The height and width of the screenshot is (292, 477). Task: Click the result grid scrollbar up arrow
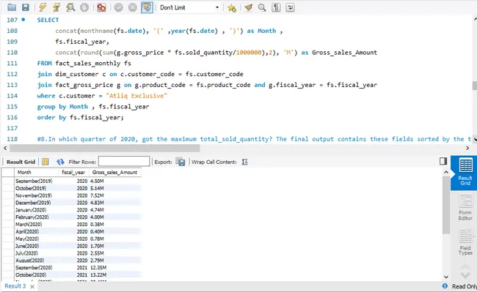click(446, 172)
